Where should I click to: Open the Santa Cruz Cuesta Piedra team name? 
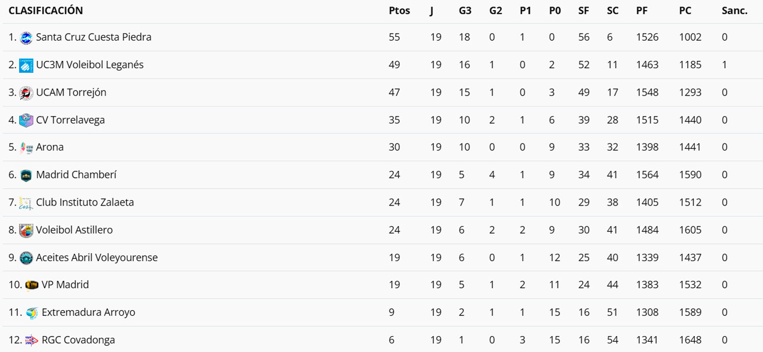click(x=94, y=37)
